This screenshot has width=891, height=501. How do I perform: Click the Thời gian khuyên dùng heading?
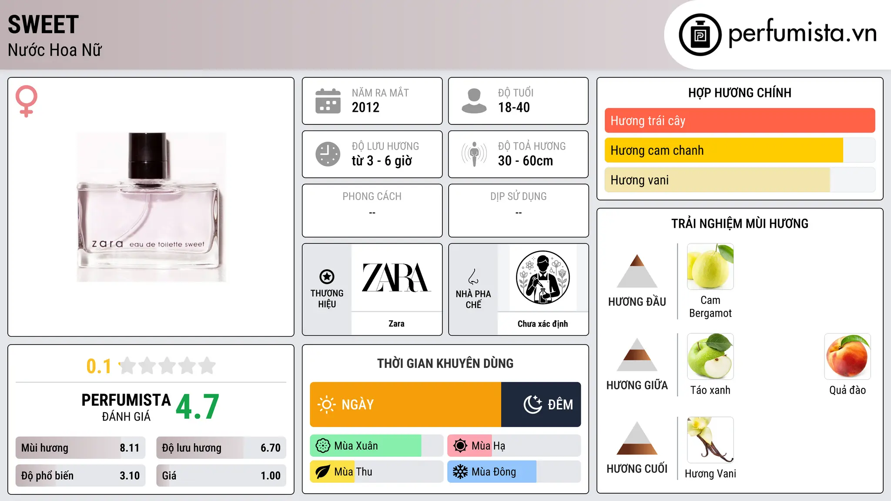pos(445,363)
